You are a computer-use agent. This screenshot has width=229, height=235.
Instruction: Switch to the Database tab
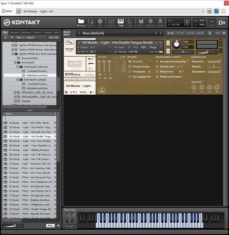click(26, 32)
